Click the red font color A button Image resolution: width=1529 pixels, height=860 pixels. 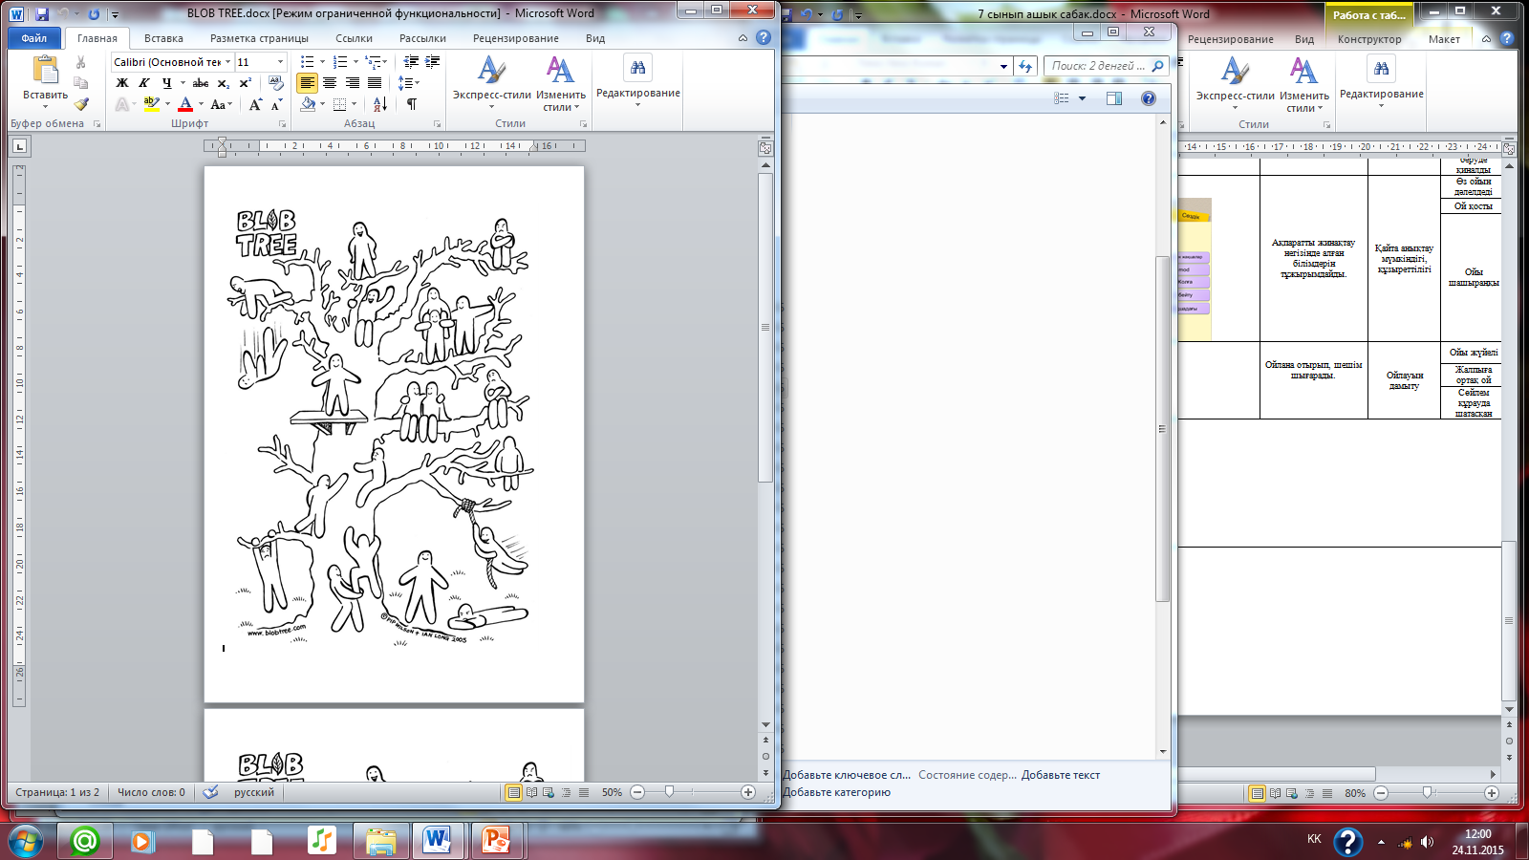coord(185,104)
